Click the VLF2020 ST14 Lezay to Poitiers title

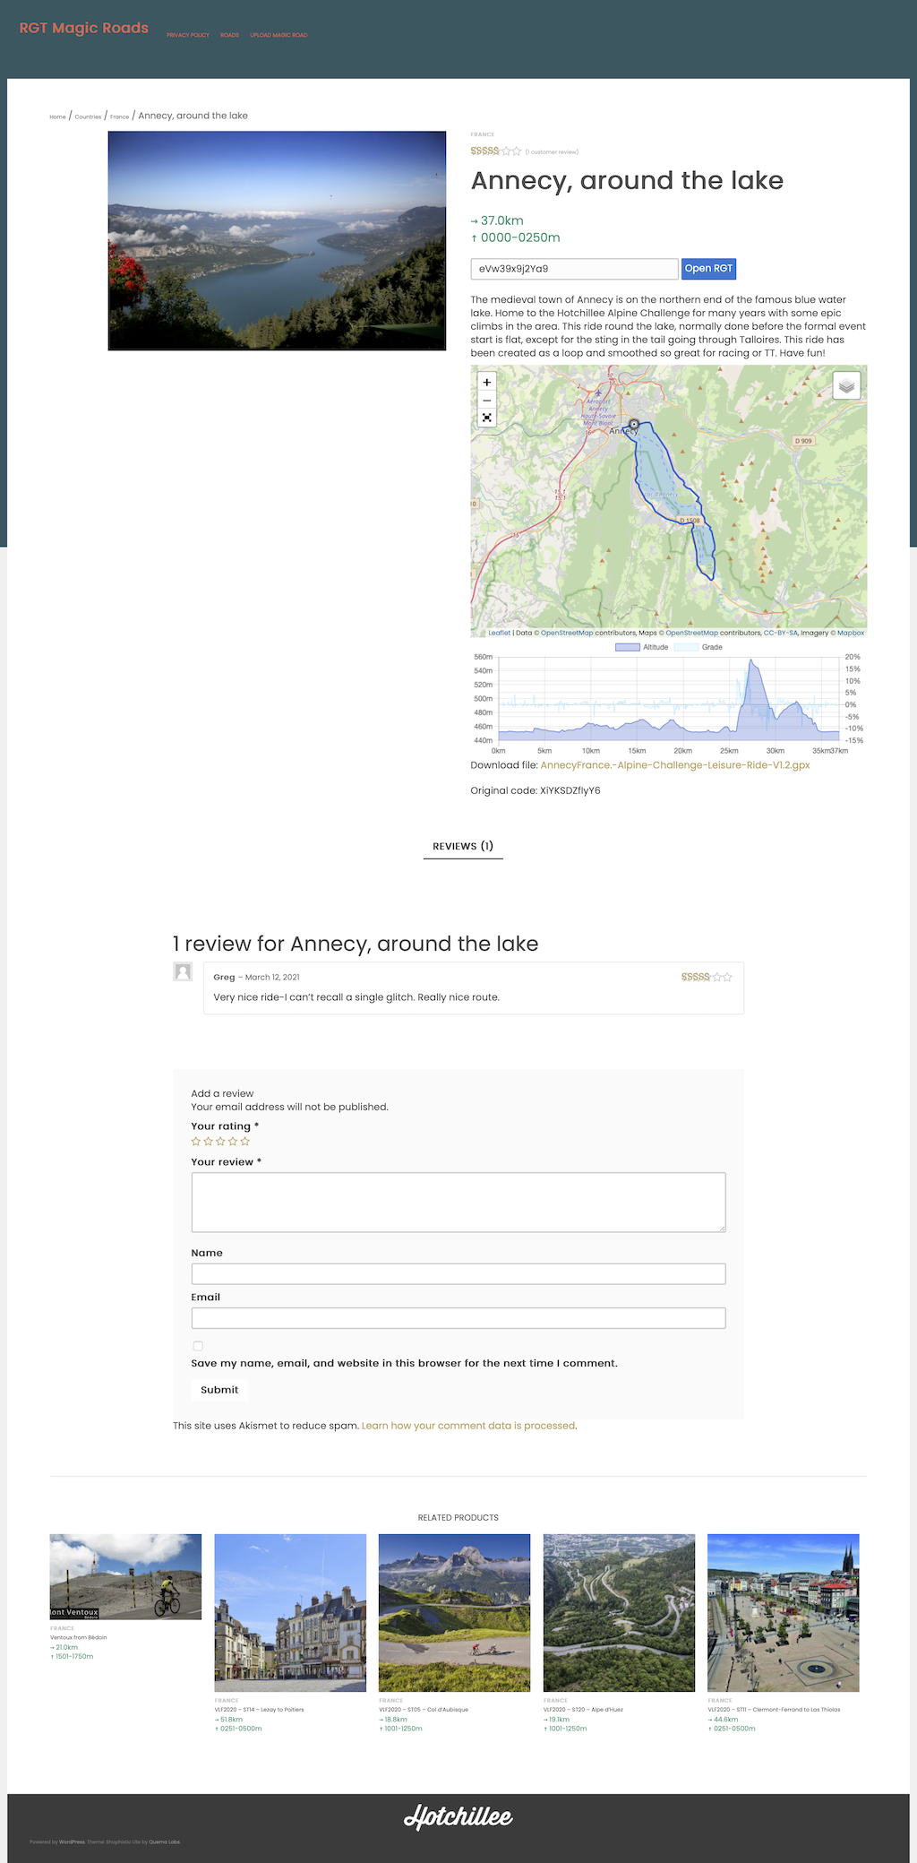pyautogui.click(x=260, y=1710)
